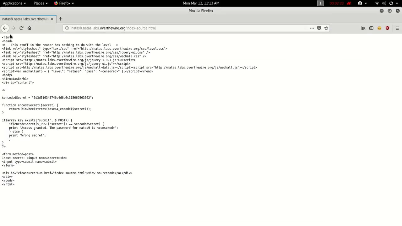Maximize the Firefox window
Image resolution: width=402 pixels, height=226 pixels.
point(390,11)
